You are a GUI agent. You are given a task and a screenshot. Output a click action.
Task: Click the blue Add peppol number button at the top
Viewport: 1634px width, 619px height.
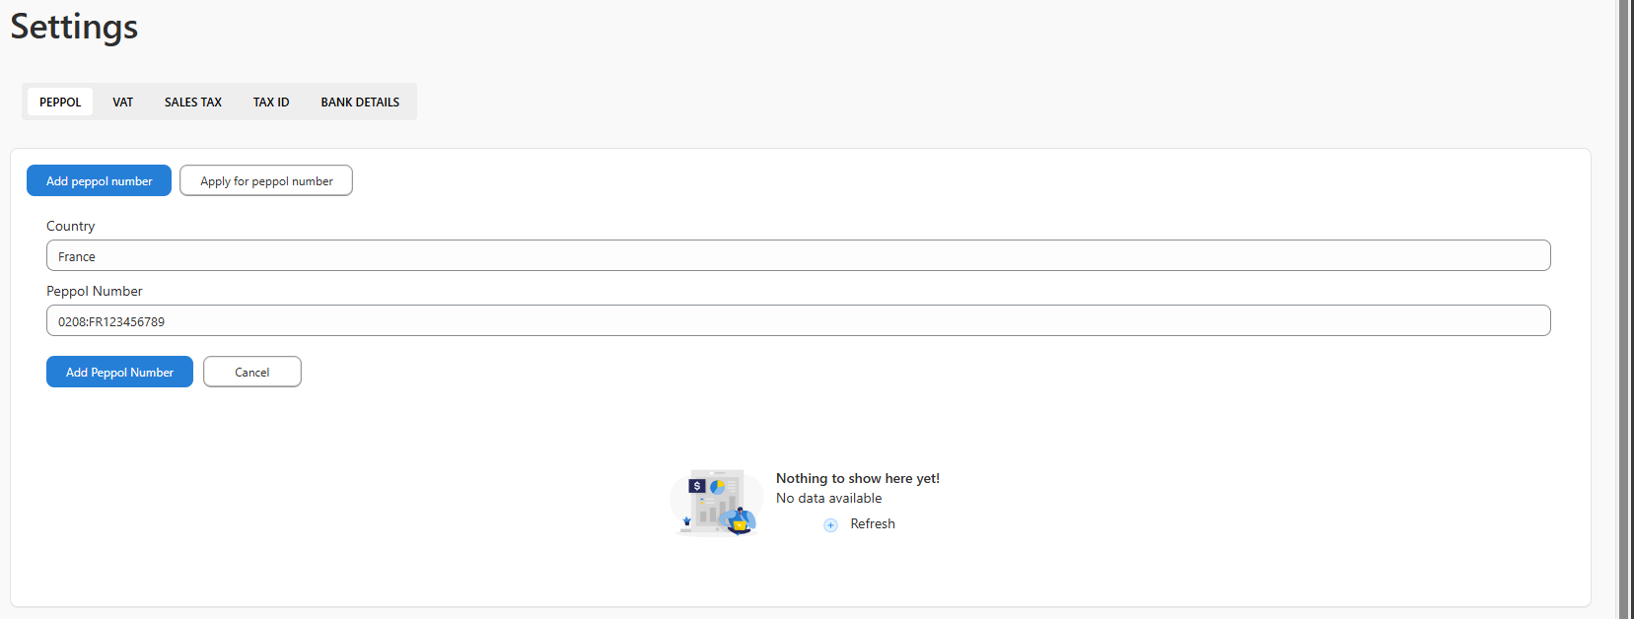point(99,180)
